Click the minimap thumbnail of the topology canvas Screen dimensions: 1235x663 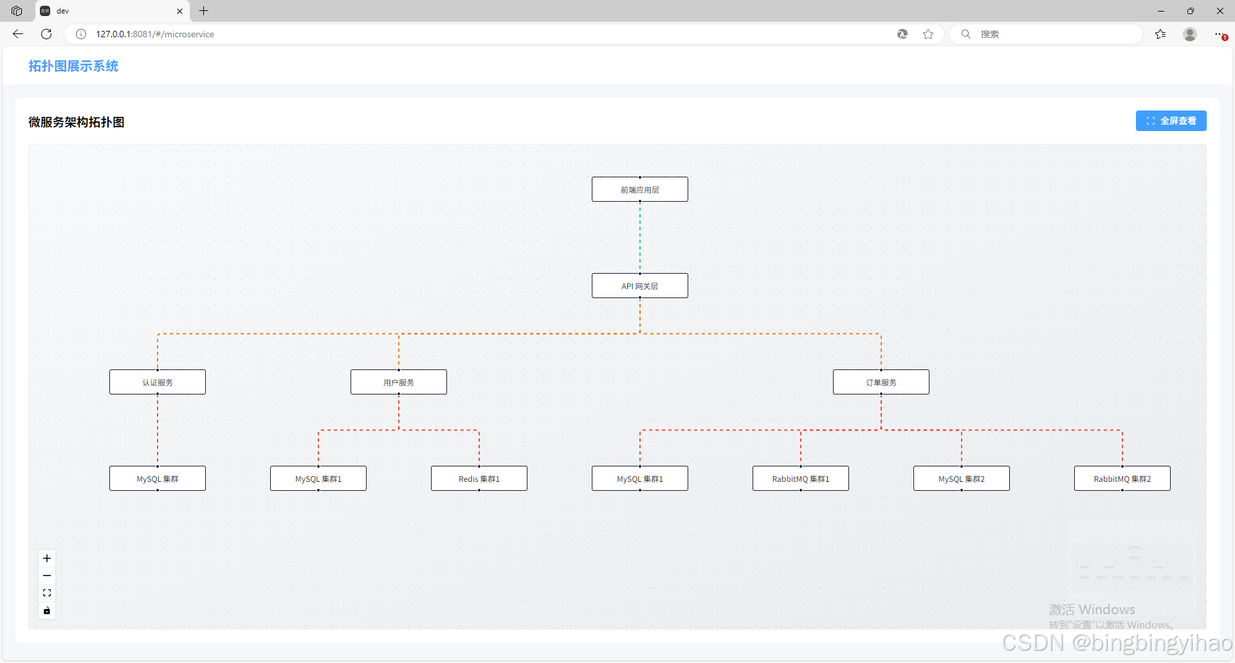pos(1132,568)
